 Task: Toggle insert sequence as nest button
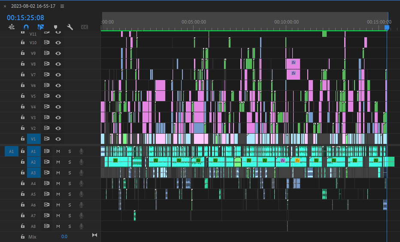pyautogui.click(x=12, y=27)
